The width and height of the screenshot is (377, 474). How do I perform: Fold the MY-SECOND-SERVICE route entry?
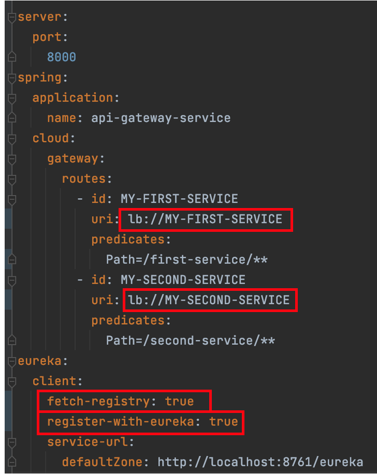coord(12,281)
